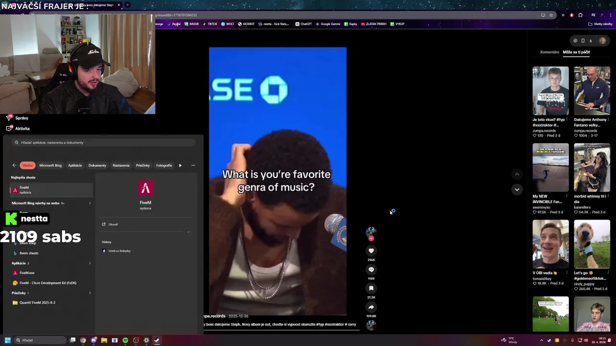Select the Všetko search filter
The width and height of the screenshot is (616, 346).
coord(27,165)
